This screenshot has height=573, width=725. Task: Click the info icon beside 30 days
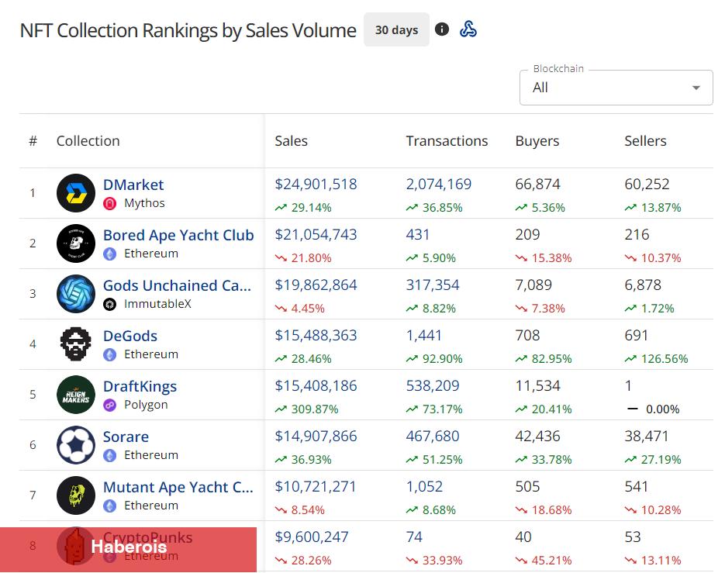[441, 29]
